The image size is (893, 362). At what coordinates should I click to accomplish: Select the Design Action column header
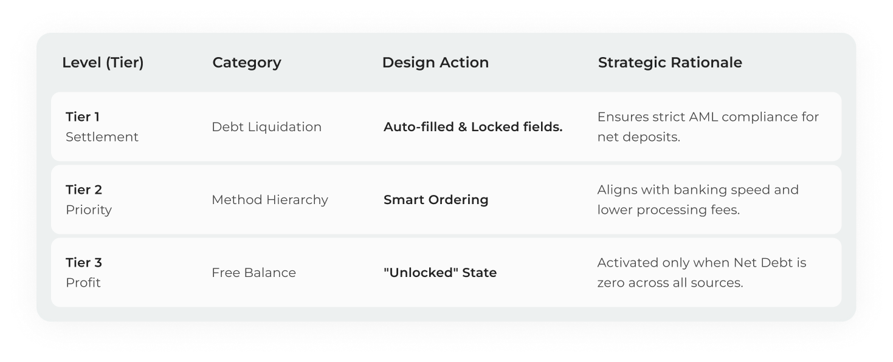point(435,63)
